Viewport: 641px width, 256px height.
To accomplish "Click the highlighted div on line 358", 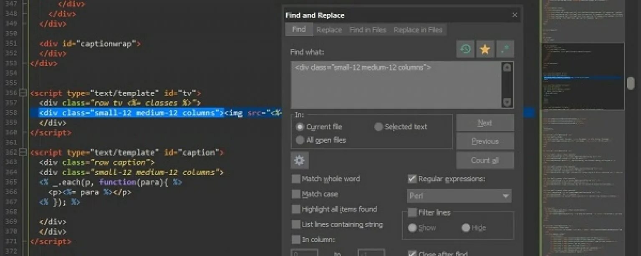I will coord(131,113).
